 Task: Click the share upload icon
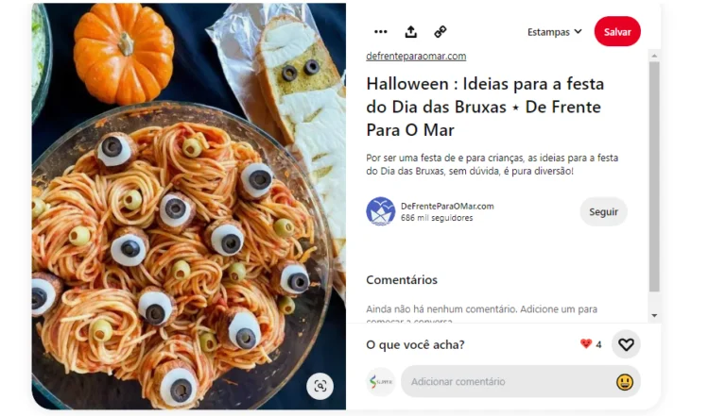pos(410,32)
